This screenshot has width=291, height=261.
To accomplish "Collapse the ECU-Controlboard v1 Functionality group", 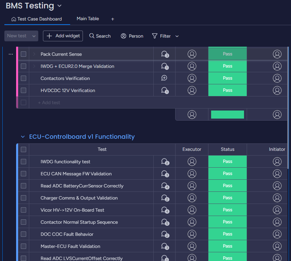I will coord(23,137).
